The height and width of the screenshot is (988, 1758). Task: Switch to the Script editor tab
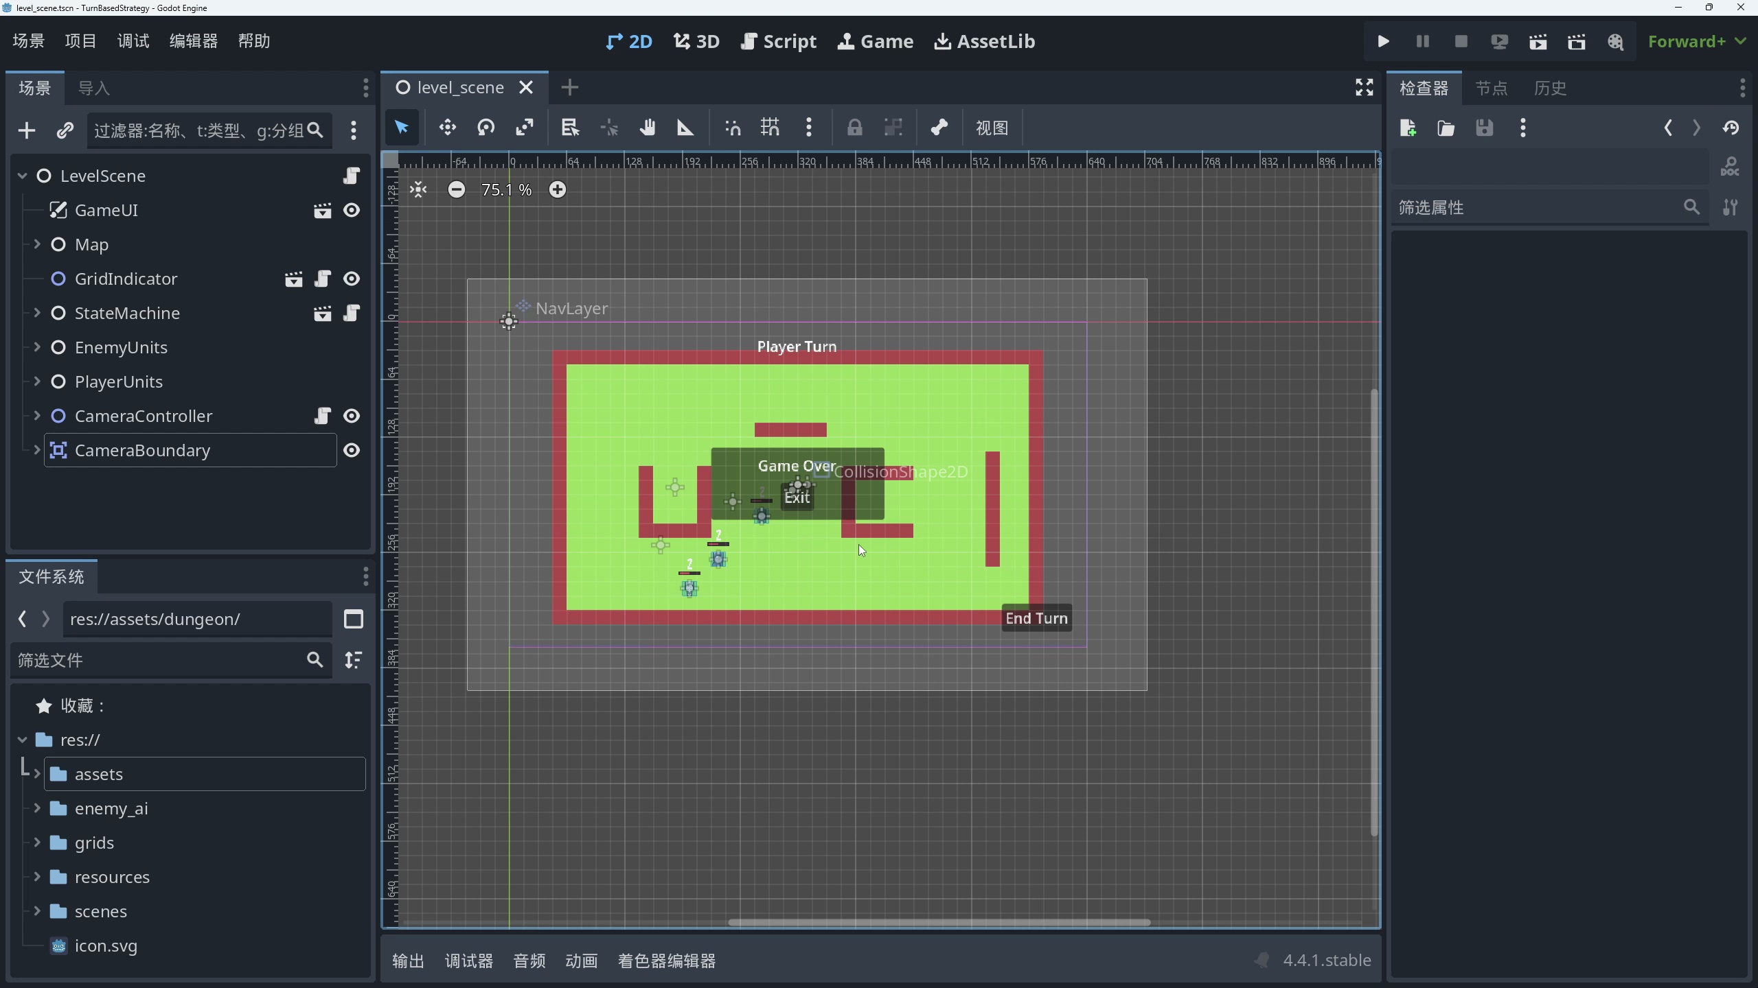[x=778, y=41]
